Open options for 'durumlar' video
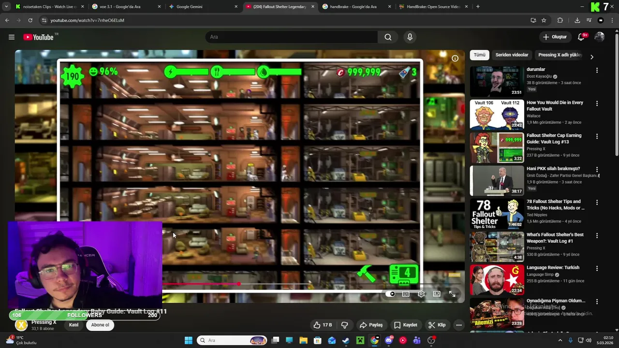This screenshot has height=348, width=619. pyautogui.click(x=597, y=70)
